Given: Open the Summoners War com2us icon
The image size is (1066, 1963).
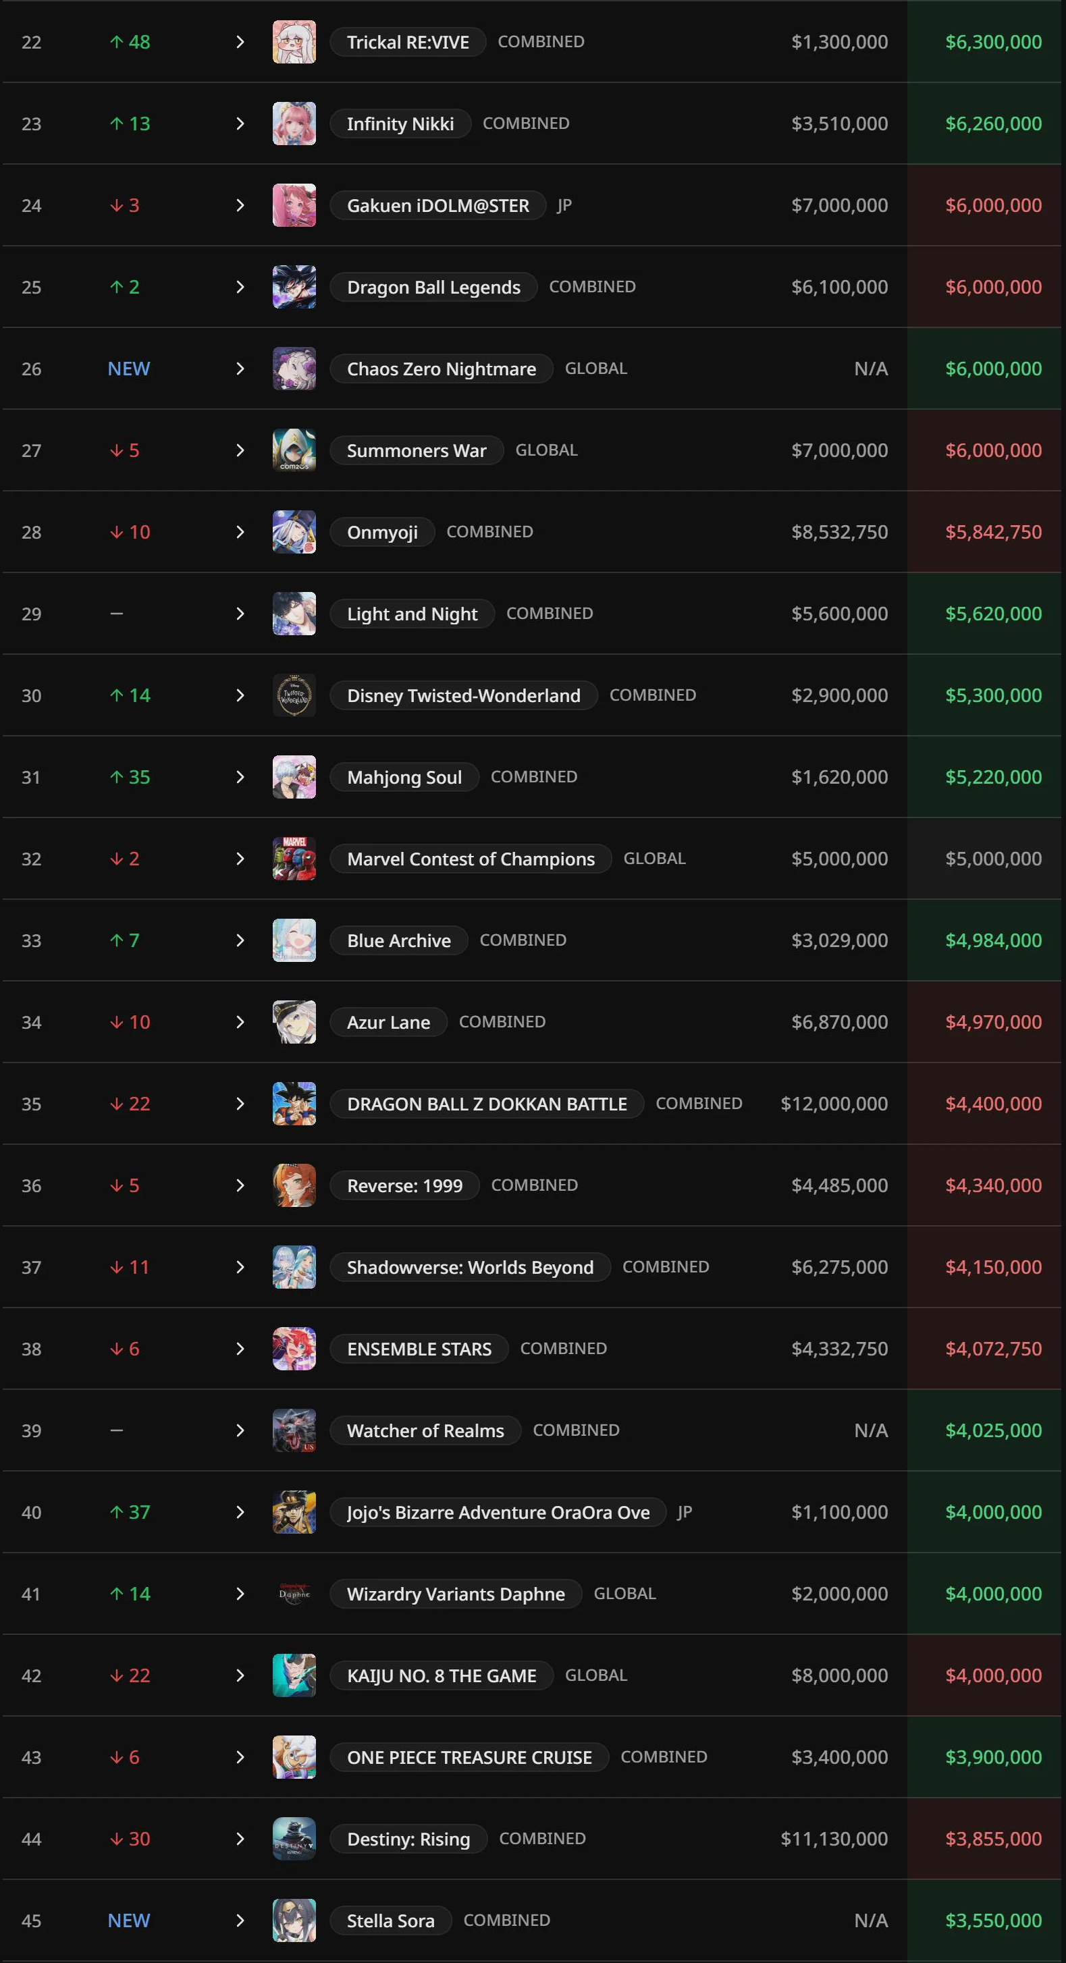Looking at the screenshot, I should pos(294,450).
